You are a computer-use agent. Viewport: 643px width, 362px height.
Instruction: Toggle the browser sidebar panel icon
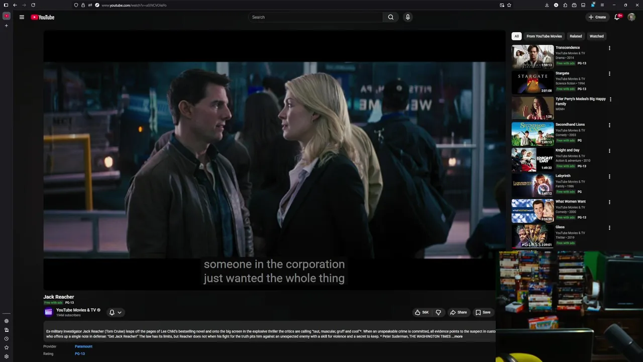pos(6,5)
